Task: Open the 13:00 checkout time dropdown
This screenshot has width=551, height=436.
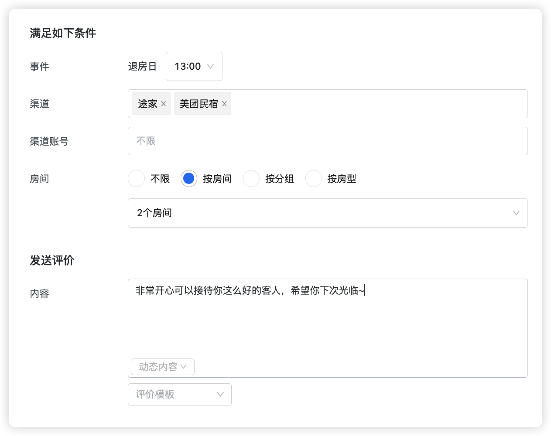Action: tap(194, 66)
